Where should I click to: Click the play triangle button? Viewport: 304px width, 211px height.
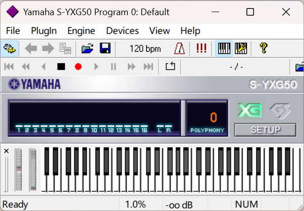(96, 67)
